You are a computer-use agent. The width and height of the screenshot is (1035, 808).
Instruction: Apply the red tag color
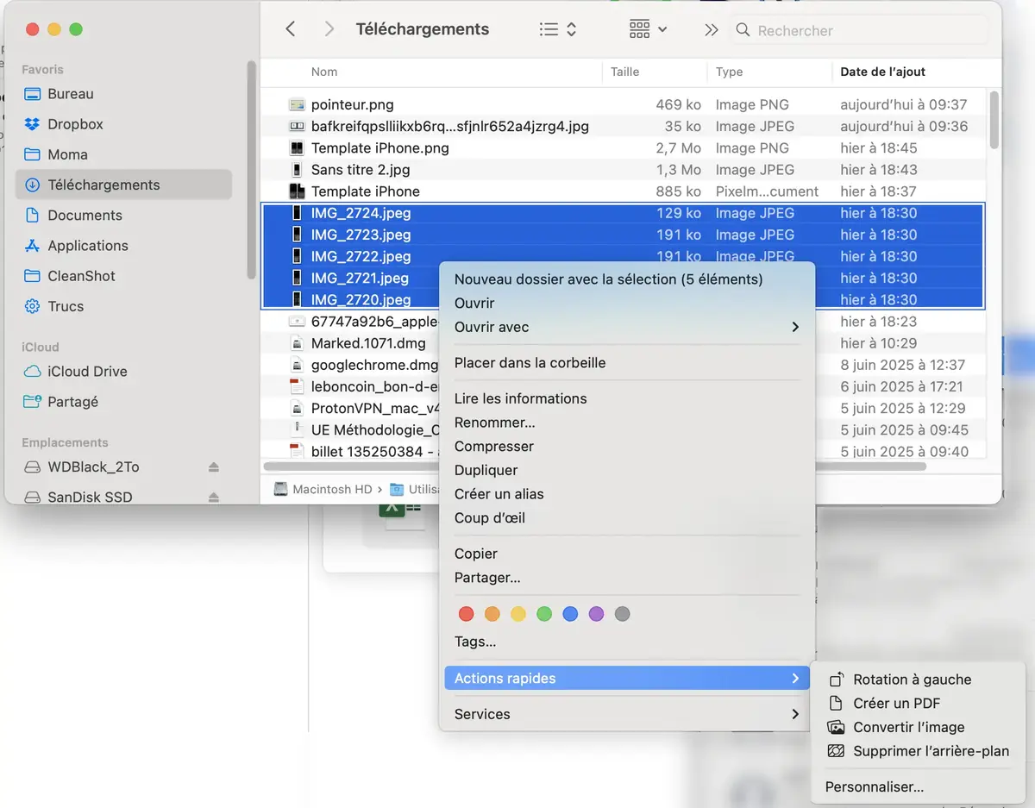tap(466, 613)
